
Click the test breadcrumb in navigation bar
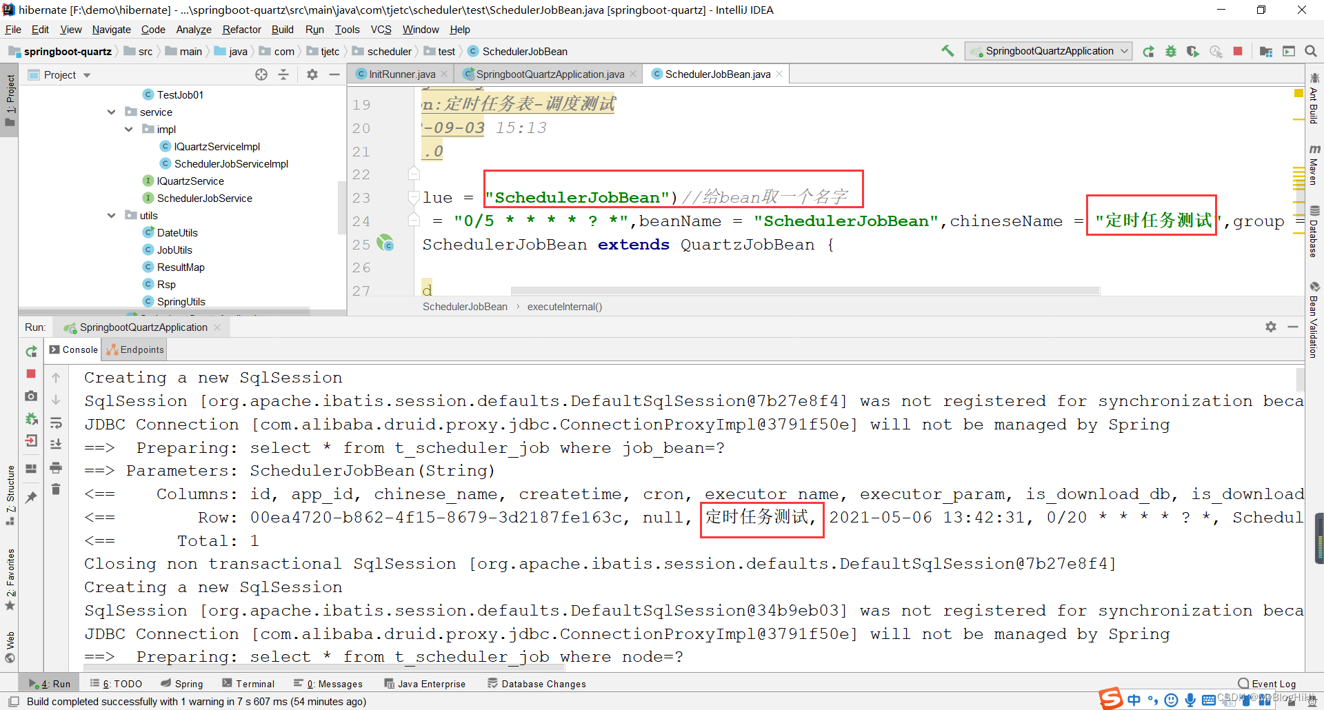coord(439,52)
